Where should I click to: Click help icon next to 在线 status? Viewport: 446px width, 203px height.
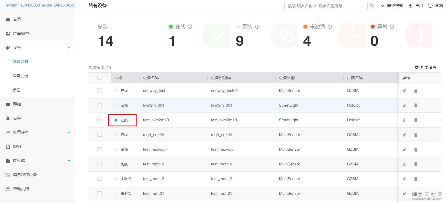[x=190, y=27]
